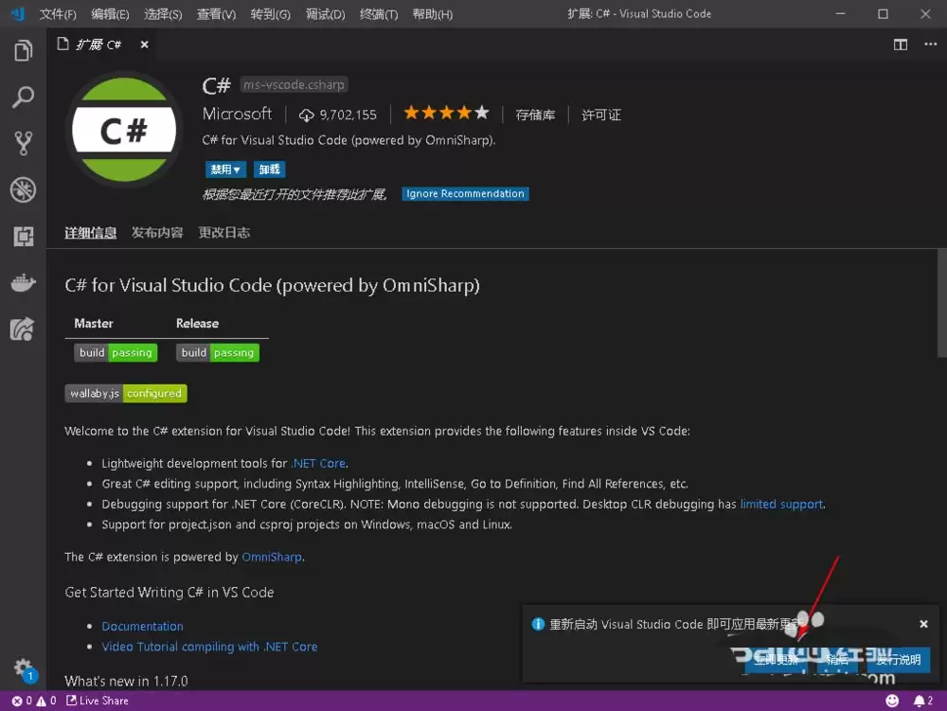
Task: Switch to the 更改日志 tab
Action: 224,232
